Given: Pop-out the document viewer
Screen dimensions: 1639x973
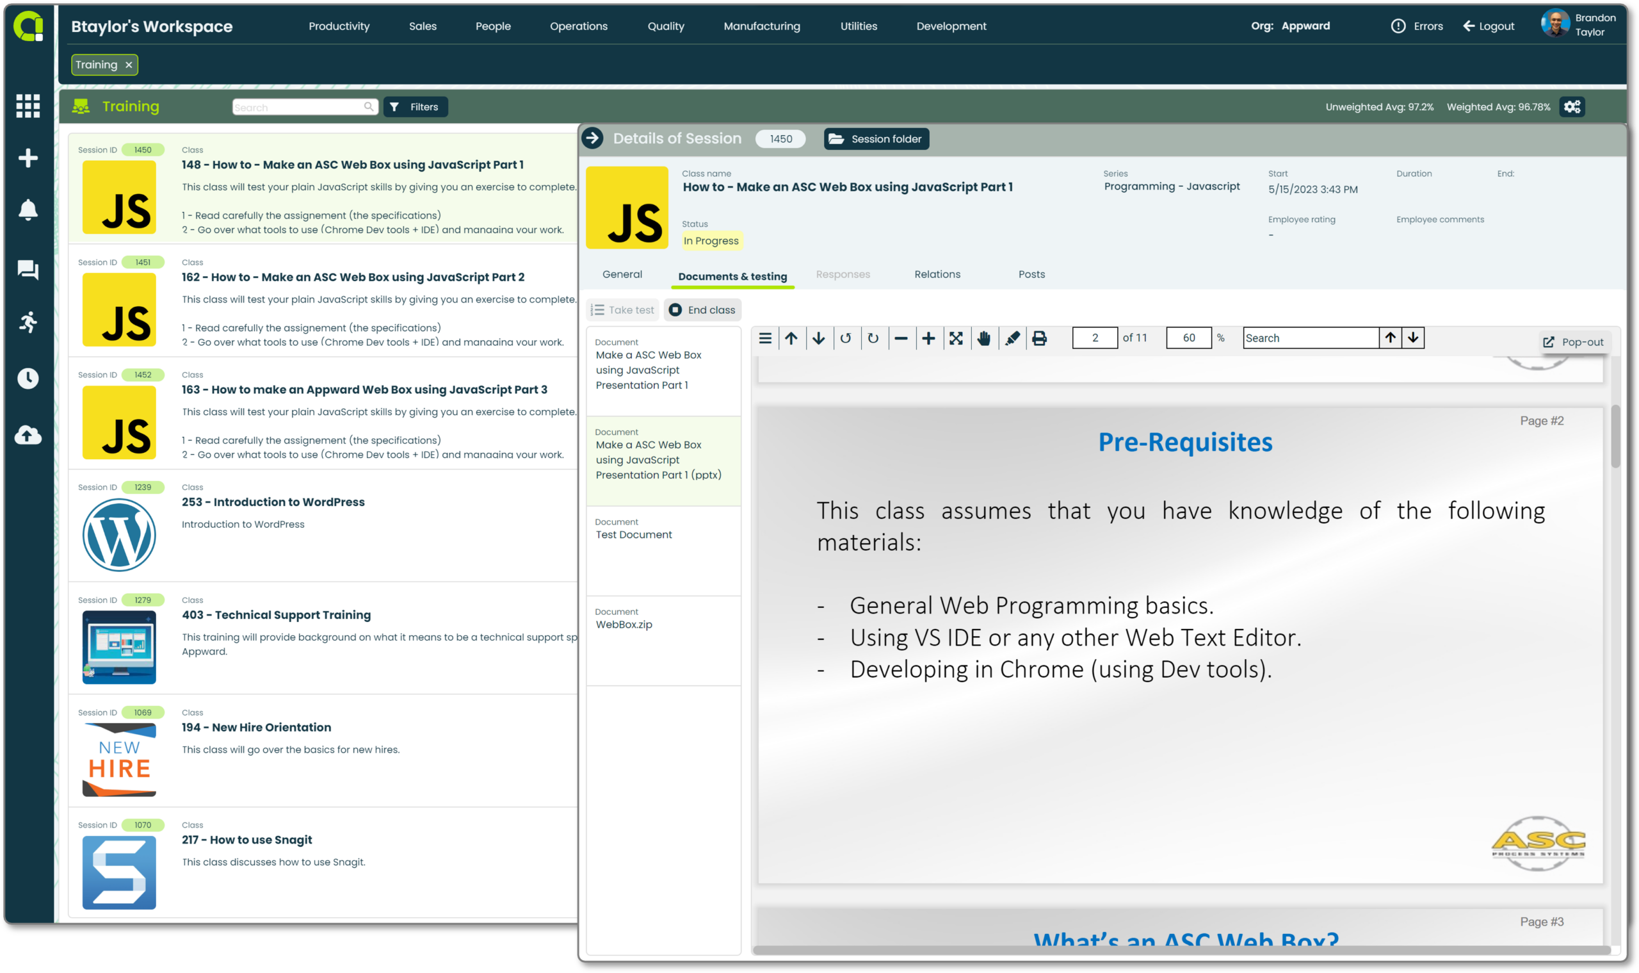Looking at the screenshot, I should point(1573,342).
